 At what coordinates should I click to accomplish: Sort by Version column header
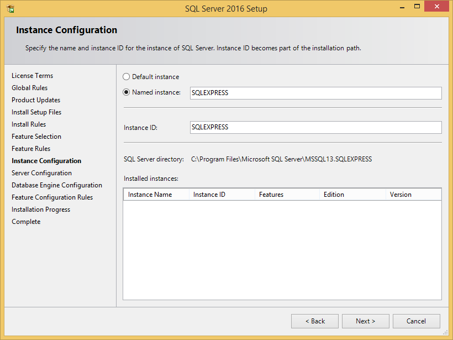(x=413, y=195)
